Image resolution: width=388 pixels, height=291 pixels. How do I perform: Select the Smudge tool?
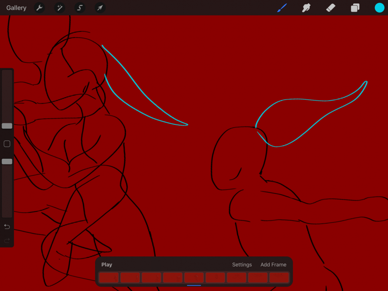click(306, 8)
